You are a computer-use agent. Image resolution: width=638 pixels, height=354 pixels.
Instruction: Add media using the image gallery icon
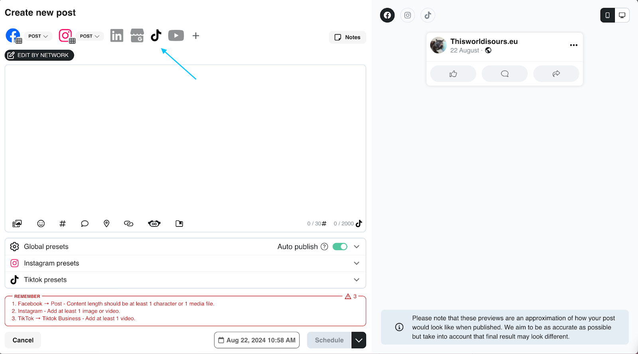17,224
